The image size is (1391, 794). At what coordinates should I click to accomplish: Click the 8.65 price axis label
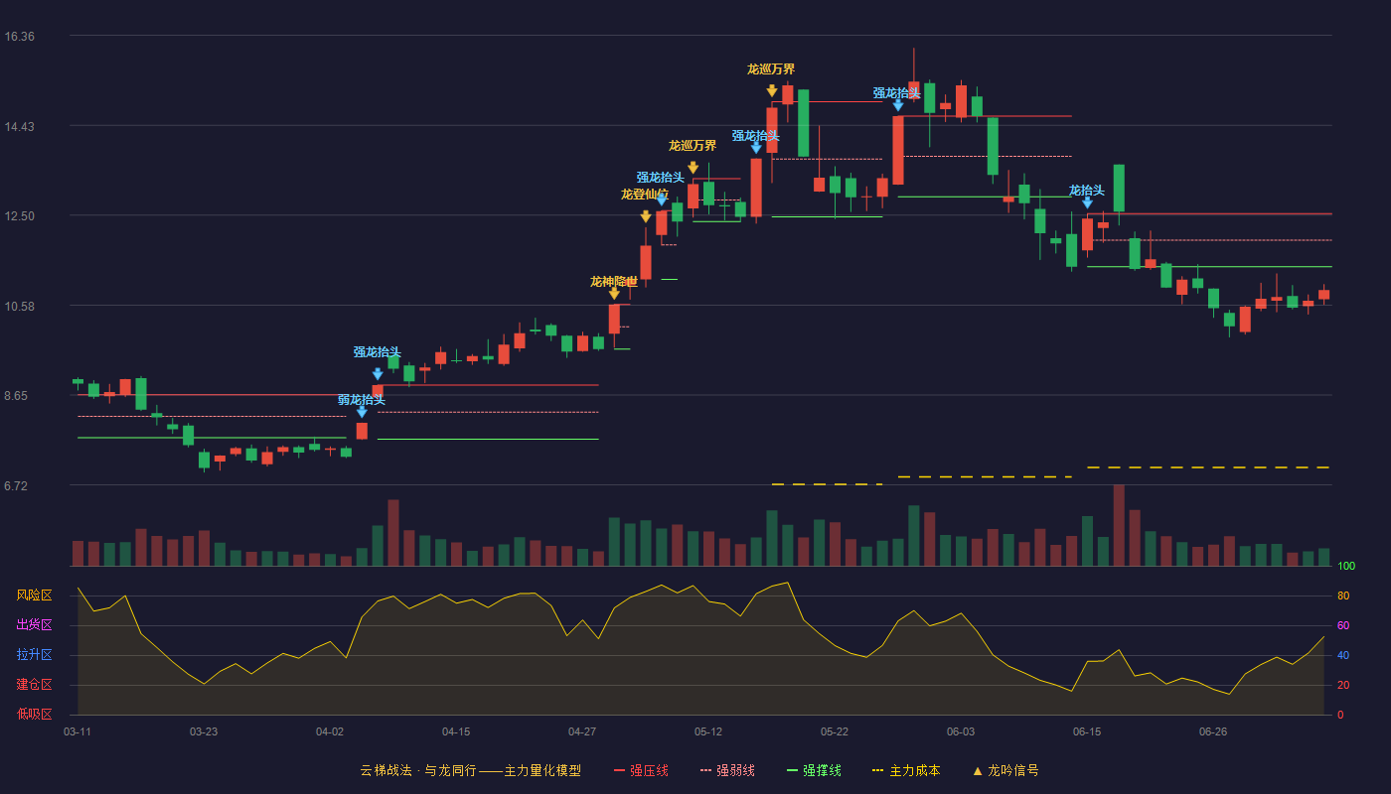click(16, 396)
